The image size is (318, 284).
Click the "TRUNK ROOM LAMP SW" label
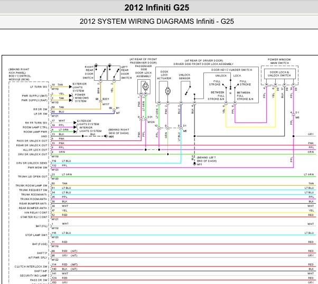coord(32,185)
